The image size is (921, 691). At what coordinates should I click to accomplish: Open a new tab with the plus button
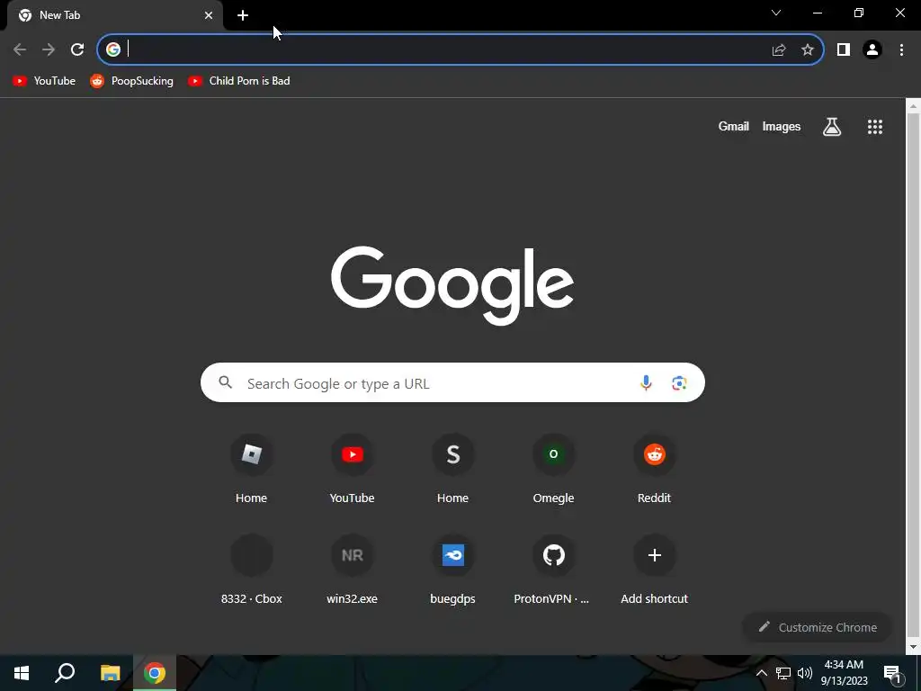click(x=243, y=15)
